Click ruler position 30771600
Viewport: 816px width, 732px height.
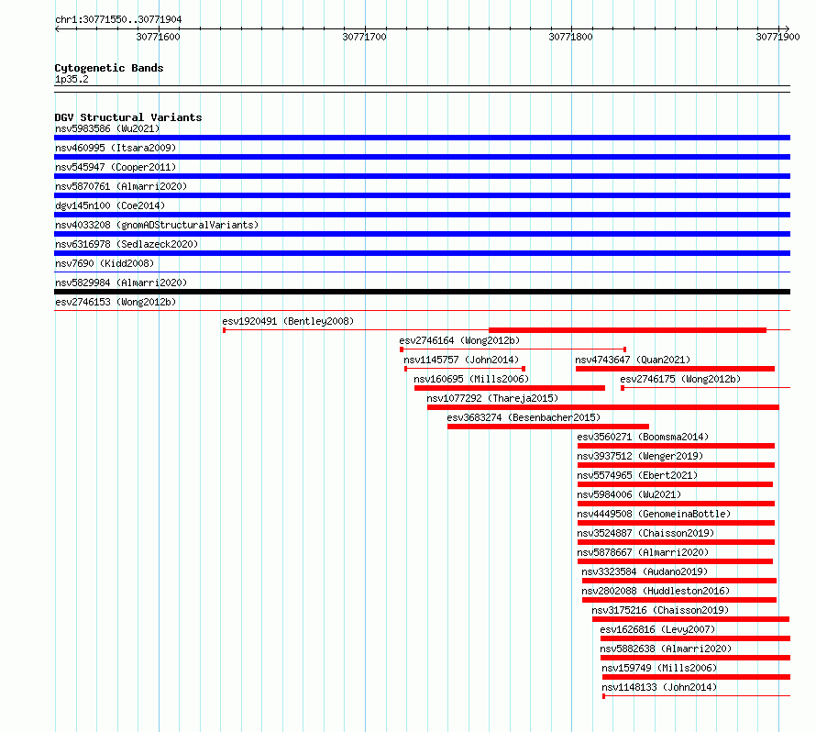coord(159,37)
